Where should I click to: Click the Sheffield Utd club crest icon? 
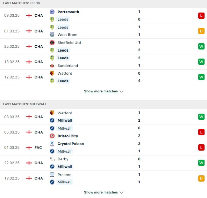tap(52, 43)
